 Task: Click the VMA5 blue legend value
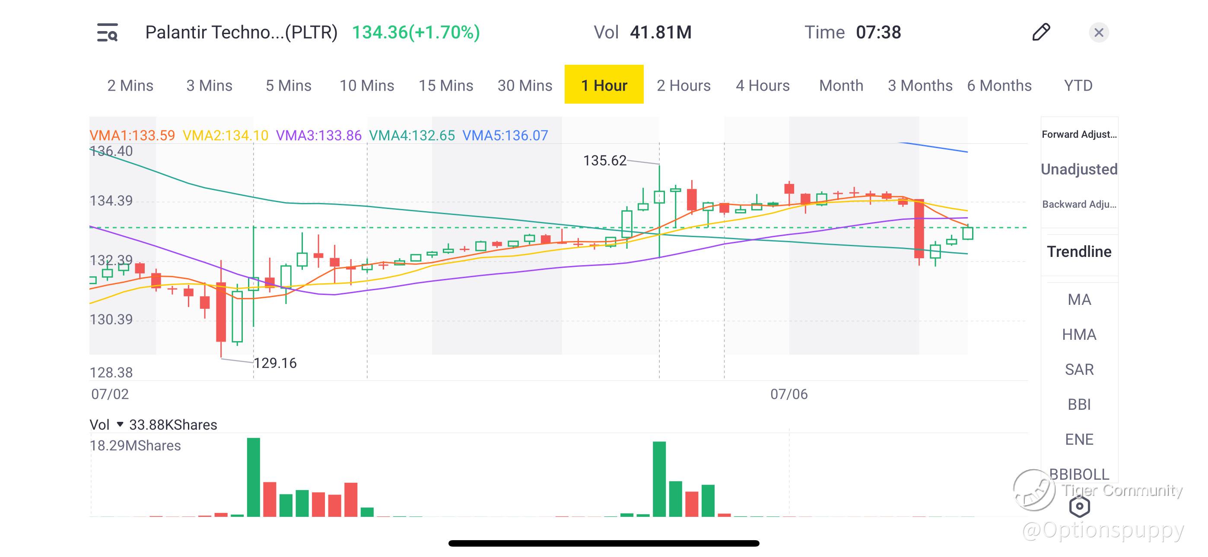(x=505, y=136)
